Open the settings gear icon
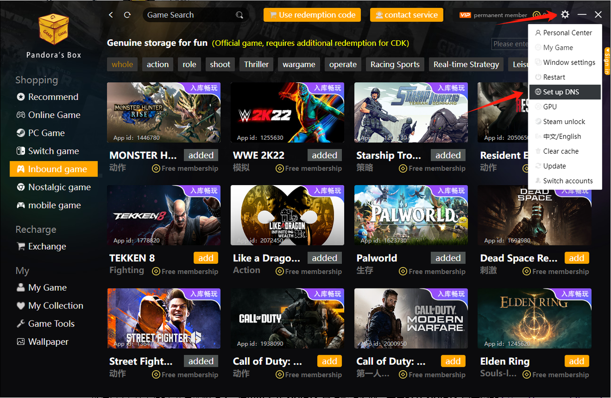 pos(565,14)
